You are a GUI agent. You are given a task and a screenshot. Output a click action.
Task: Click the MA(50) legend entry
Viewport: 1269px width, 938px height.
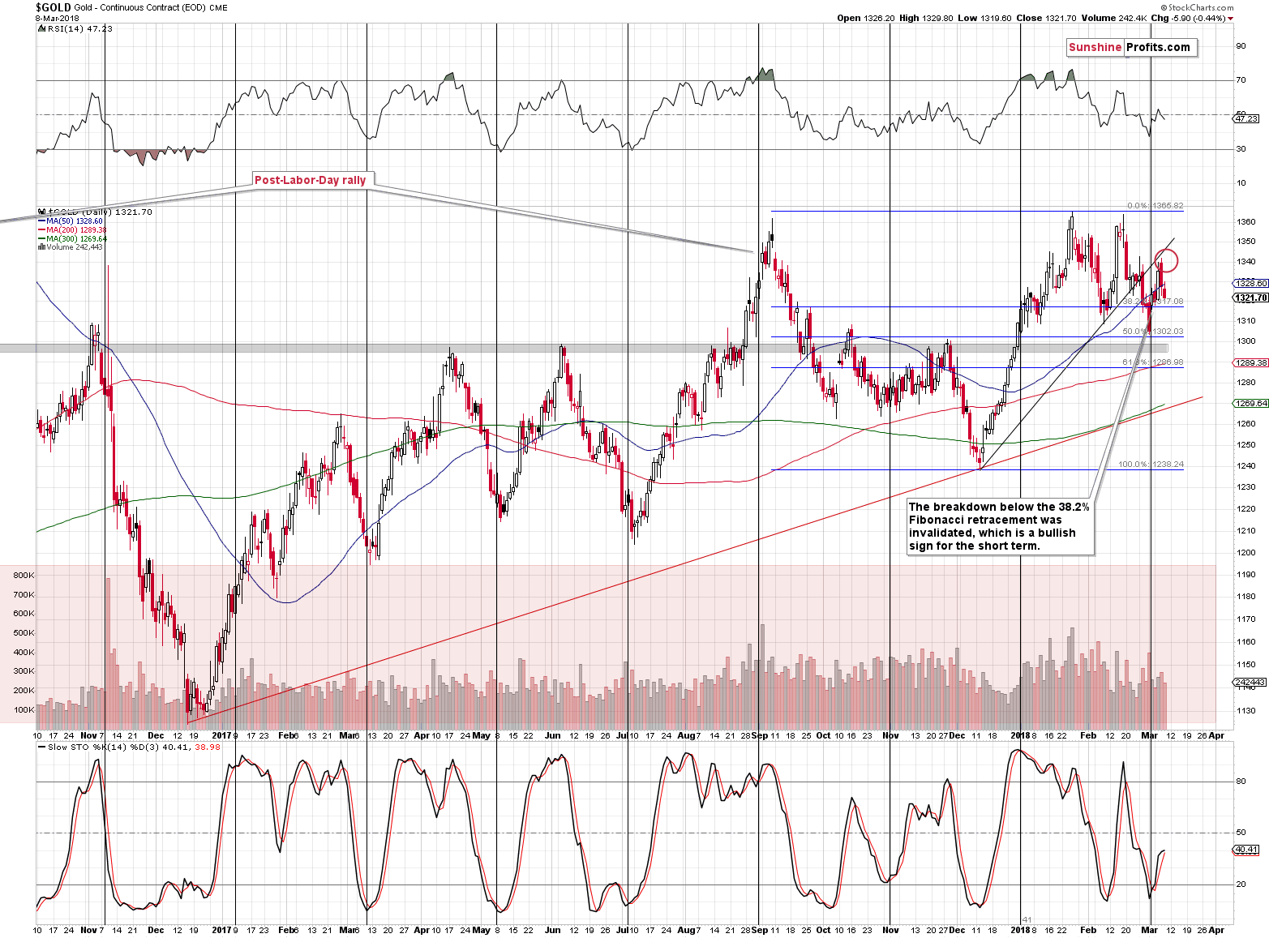[70, 221]
